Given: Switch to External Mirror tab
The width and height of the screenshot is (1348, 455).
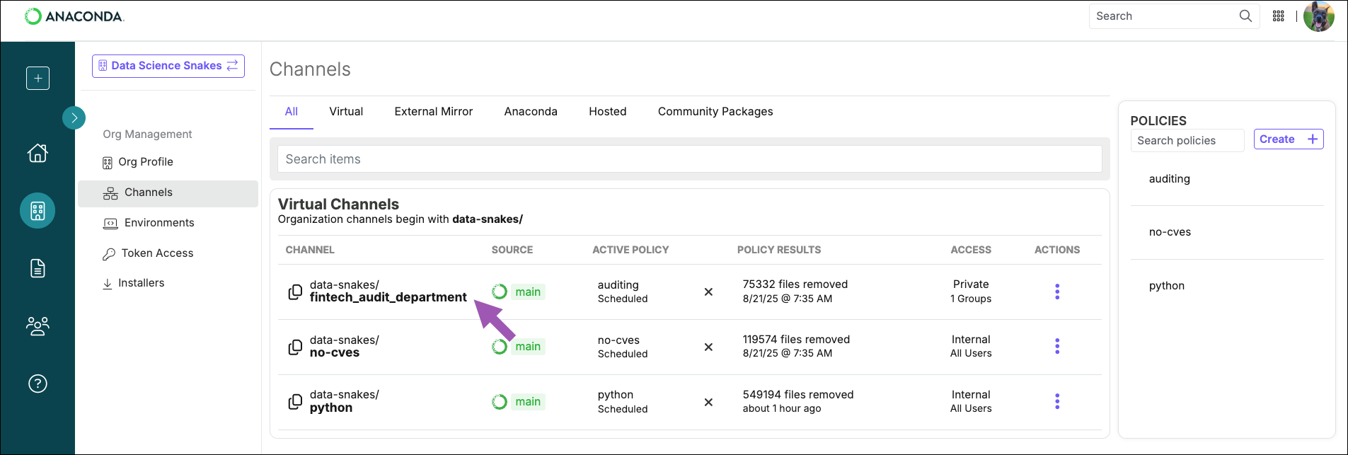Looking at the screenshot, I should (434, 112).
